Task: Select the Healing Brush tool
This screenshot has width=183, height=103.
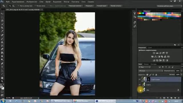Action: (2, 35)
